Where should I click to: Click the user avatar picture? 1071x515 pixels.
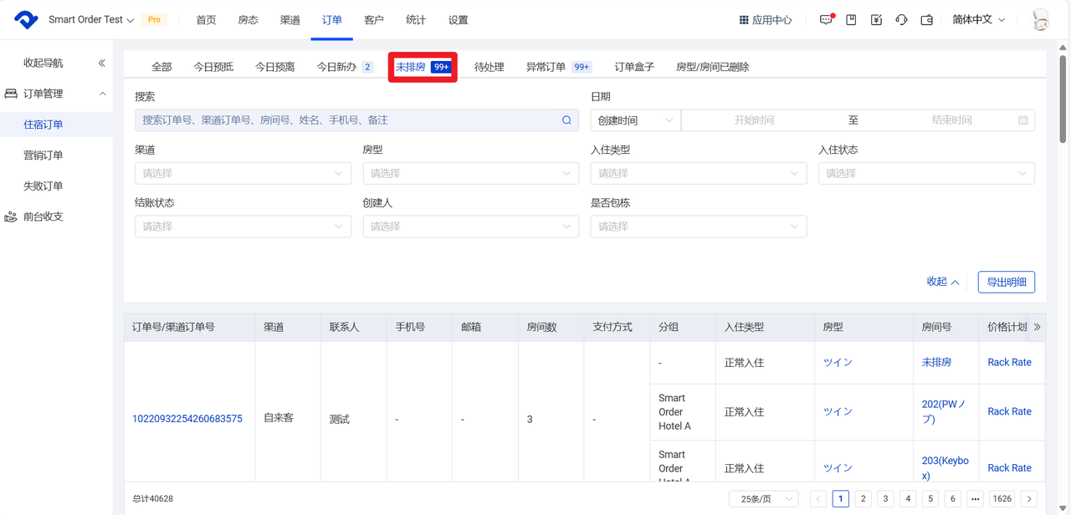pos(1040,20)
